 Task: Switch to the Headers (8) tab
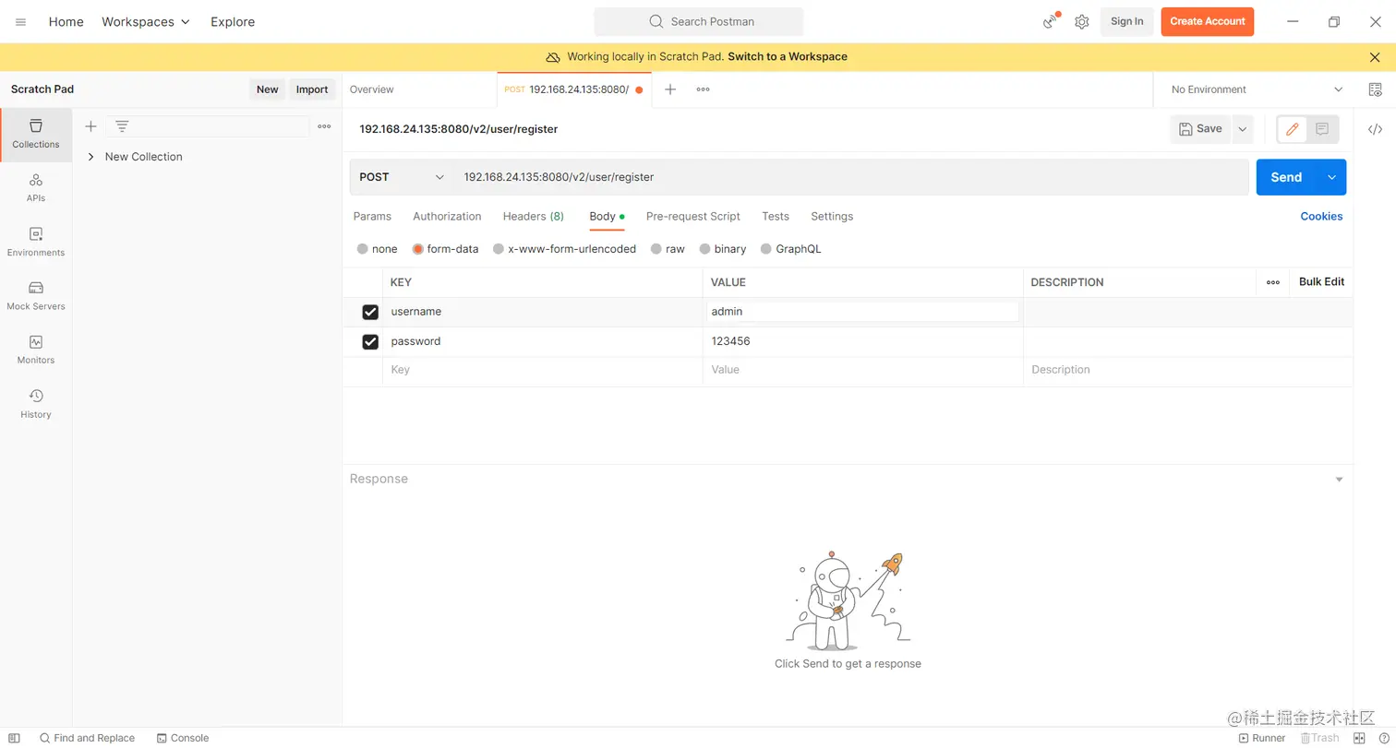[534, 216]
